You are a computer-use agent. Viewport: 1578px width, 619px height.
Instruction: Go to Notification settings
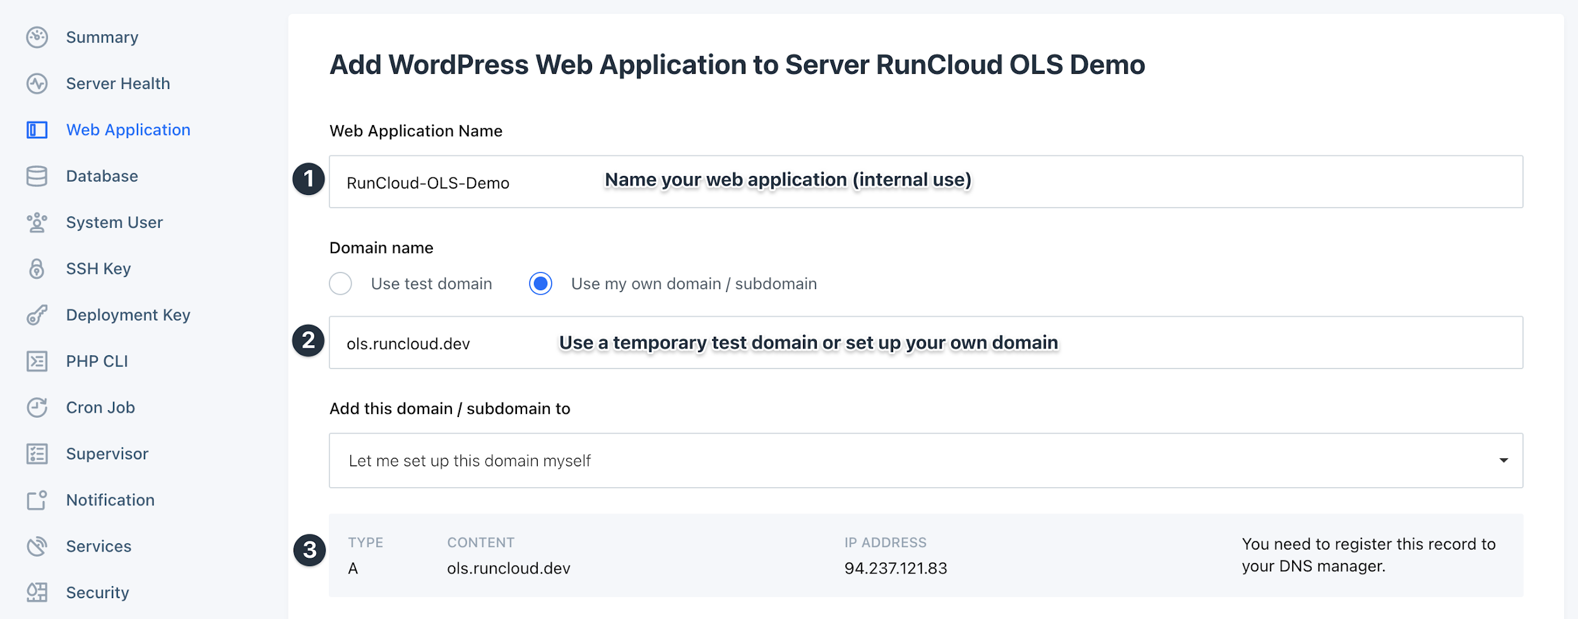point(110,500)
